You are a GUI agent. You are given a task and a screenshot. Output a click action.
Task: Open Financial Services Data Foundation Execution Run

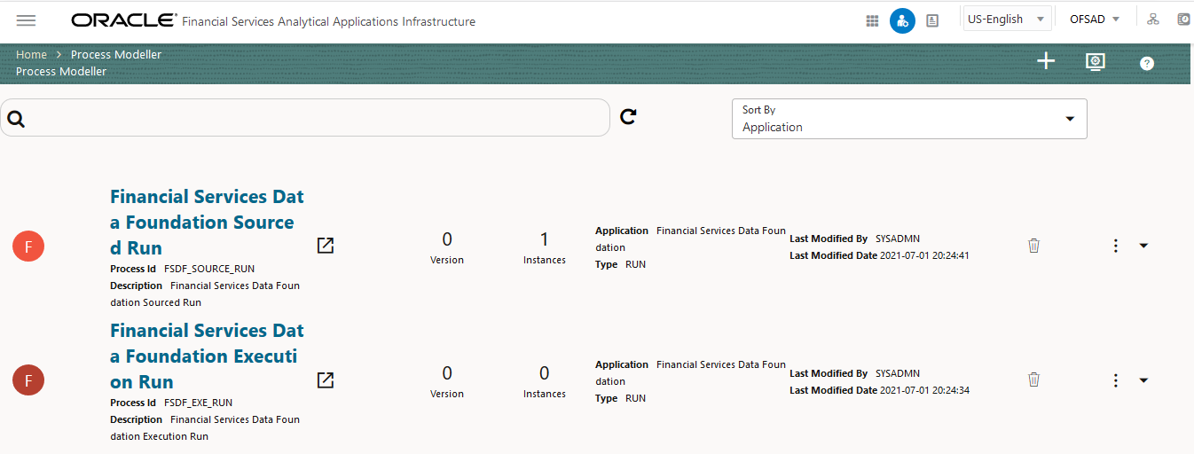click(207, 356)
